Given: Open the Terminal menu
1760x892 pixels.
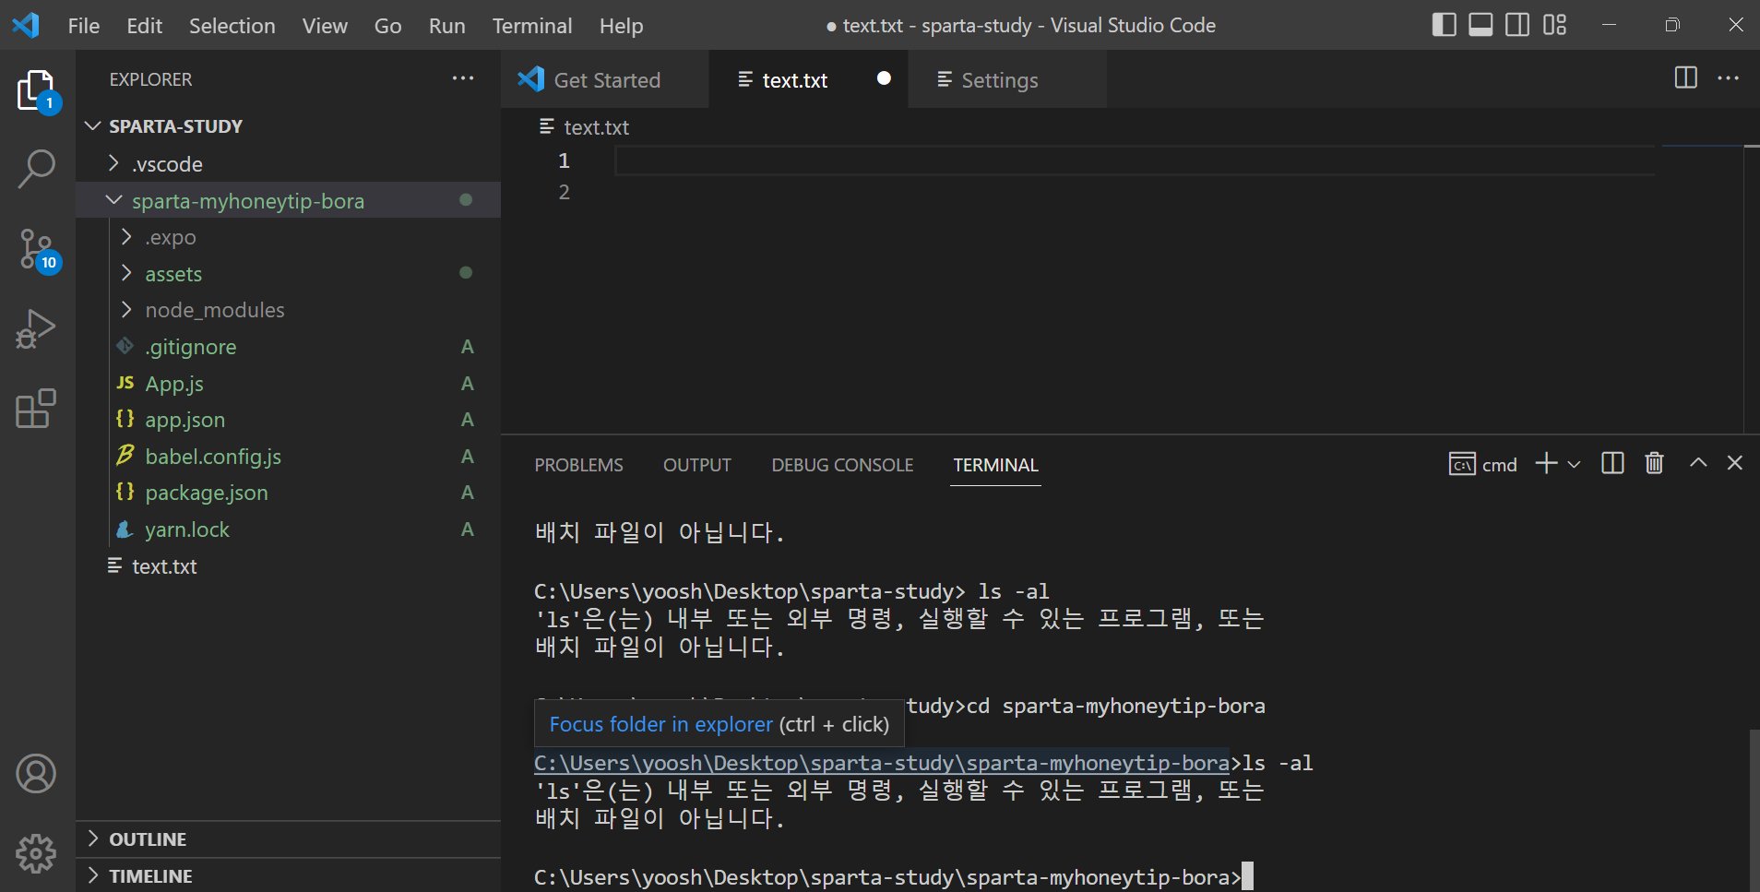Looking at the screenshot, I should tap(532, 26).
